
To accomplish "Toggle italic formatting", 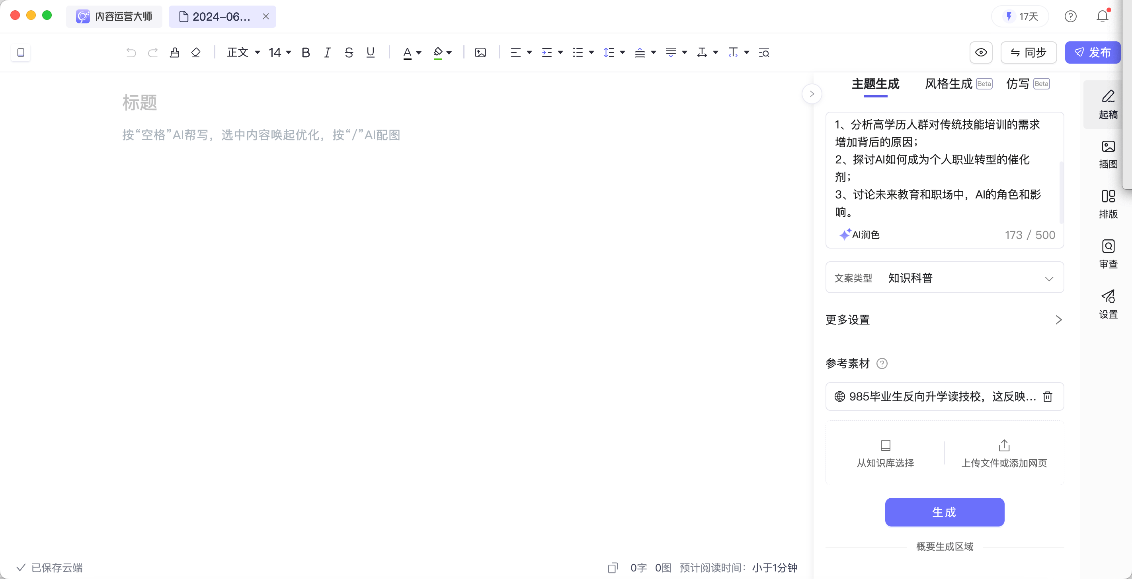I will (x=327, y=52).
